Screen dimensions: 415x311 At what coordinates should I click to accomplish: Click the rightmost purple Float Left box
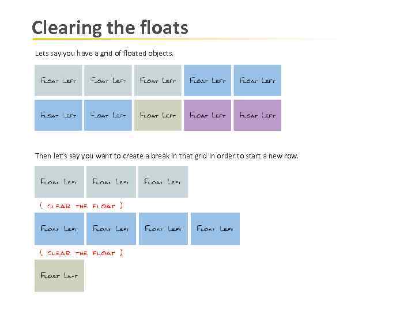[257, 115]
